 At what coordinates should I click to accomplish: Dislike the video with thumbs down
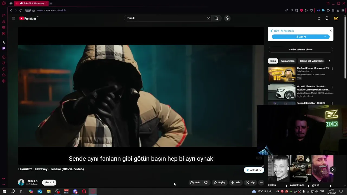coord(206,183)
